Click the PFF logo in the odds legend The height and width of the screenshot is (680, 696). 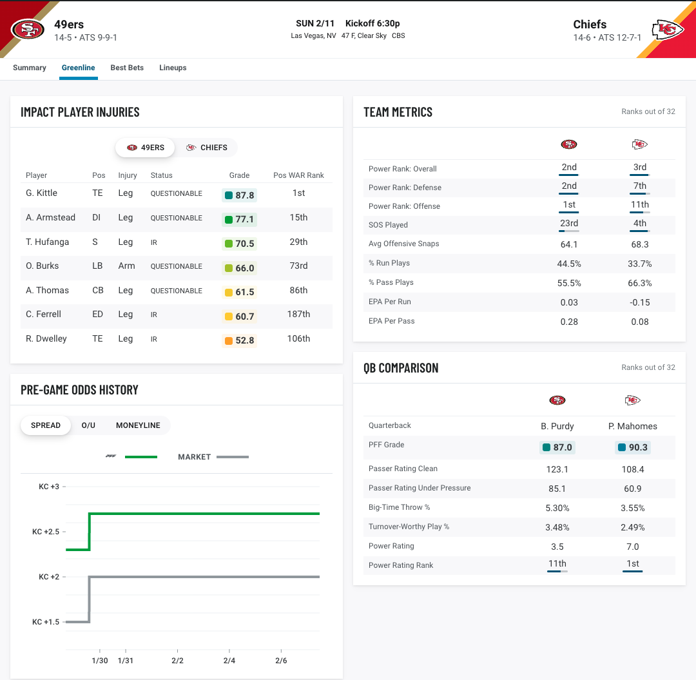coord(111,456)
